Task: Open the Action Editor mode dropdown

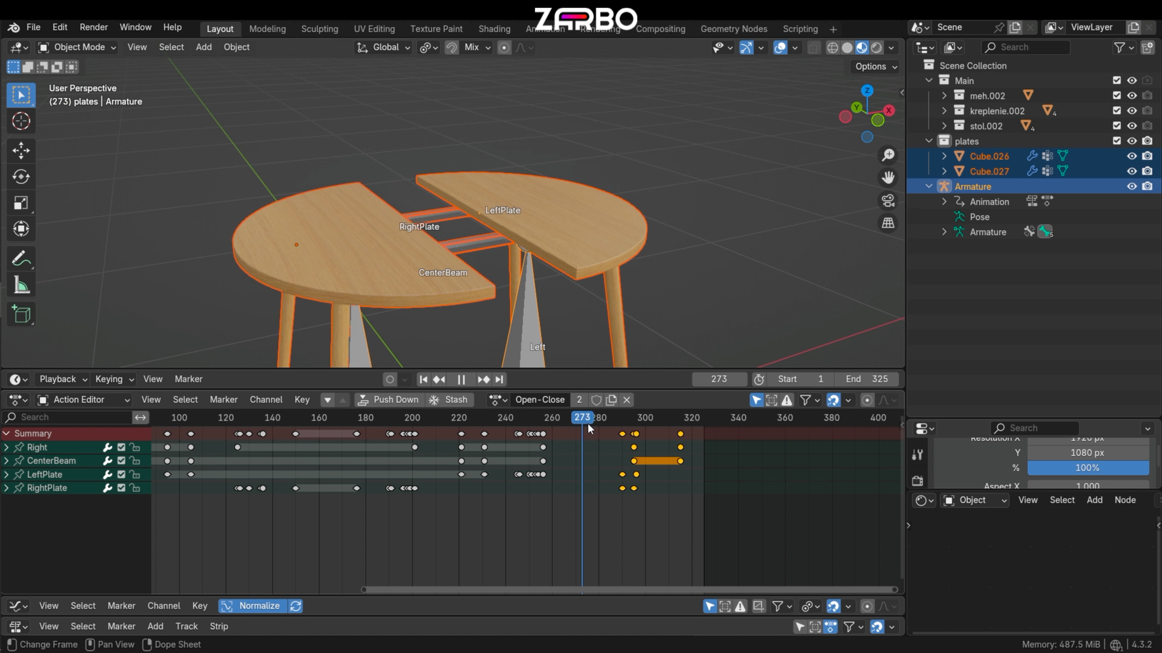Action: point(84,400)
